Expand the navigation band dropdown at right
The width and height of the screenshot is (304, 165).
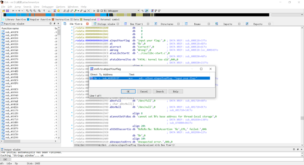click(x=302, y=15)
